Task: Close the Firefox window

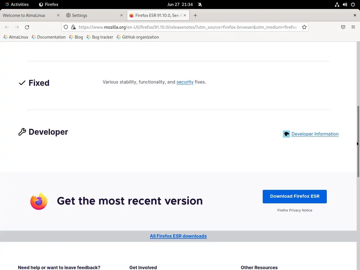Action: point(355,15)
